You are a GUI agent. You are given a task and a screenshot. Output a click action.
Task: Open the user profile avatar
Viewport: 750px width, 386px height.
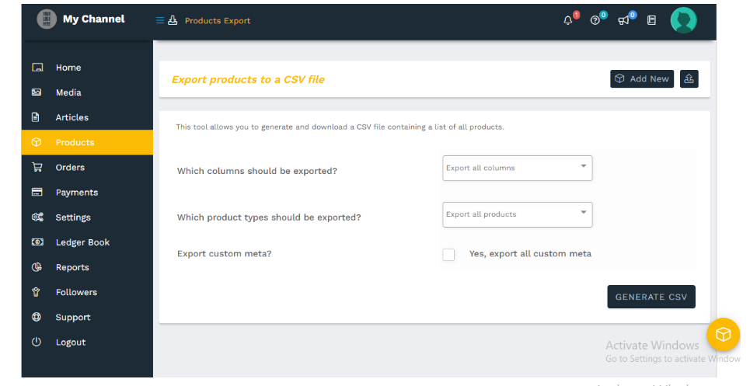click(683, 20)
